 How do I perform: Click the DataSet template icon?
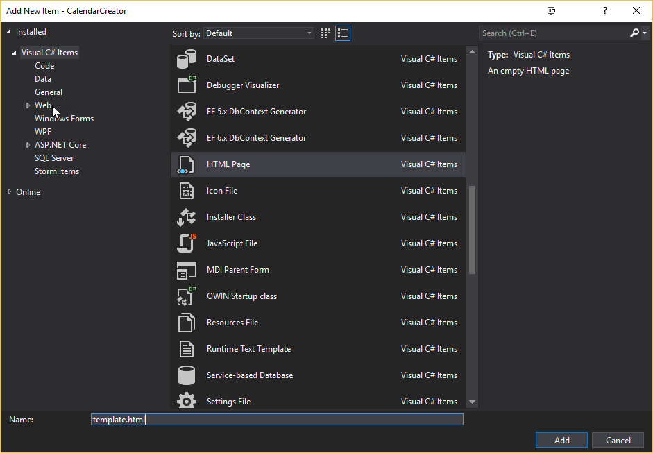(187, 59)
